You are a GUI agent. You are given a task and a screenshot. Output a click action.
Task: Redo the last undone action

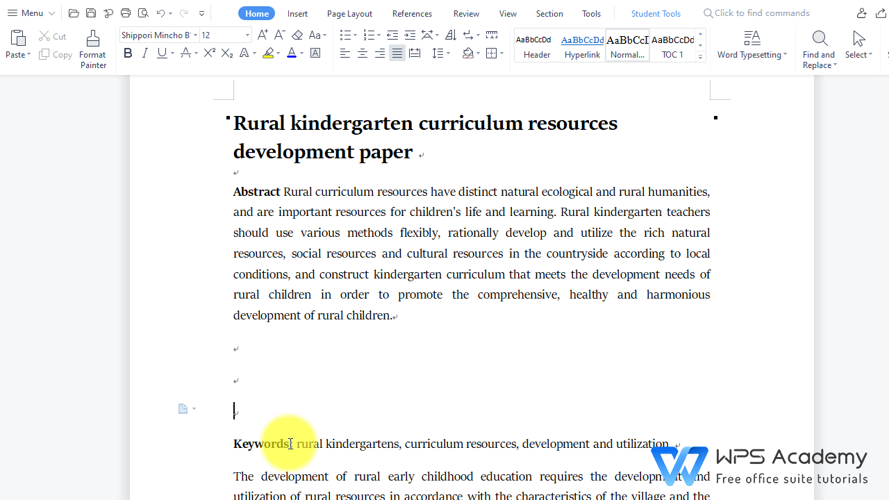pos(183,13)
